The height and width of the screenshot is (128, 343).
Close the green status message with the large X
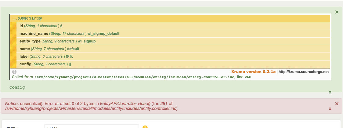pos(337,12)
